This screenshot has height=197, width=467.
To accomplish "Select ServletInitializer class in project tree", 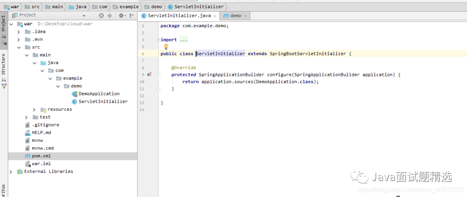I will tap(103, 101).
